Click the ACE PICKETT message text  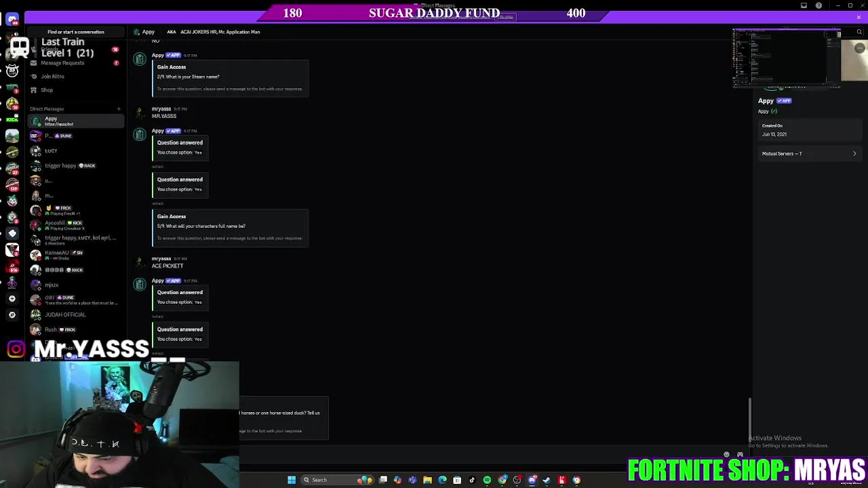pyautogui.click(x=167, y=266)
